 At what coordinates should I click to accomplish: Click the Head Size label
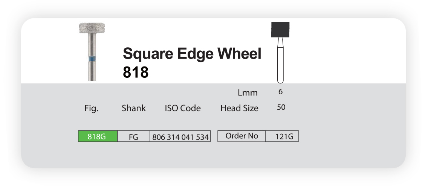point(239,108)
